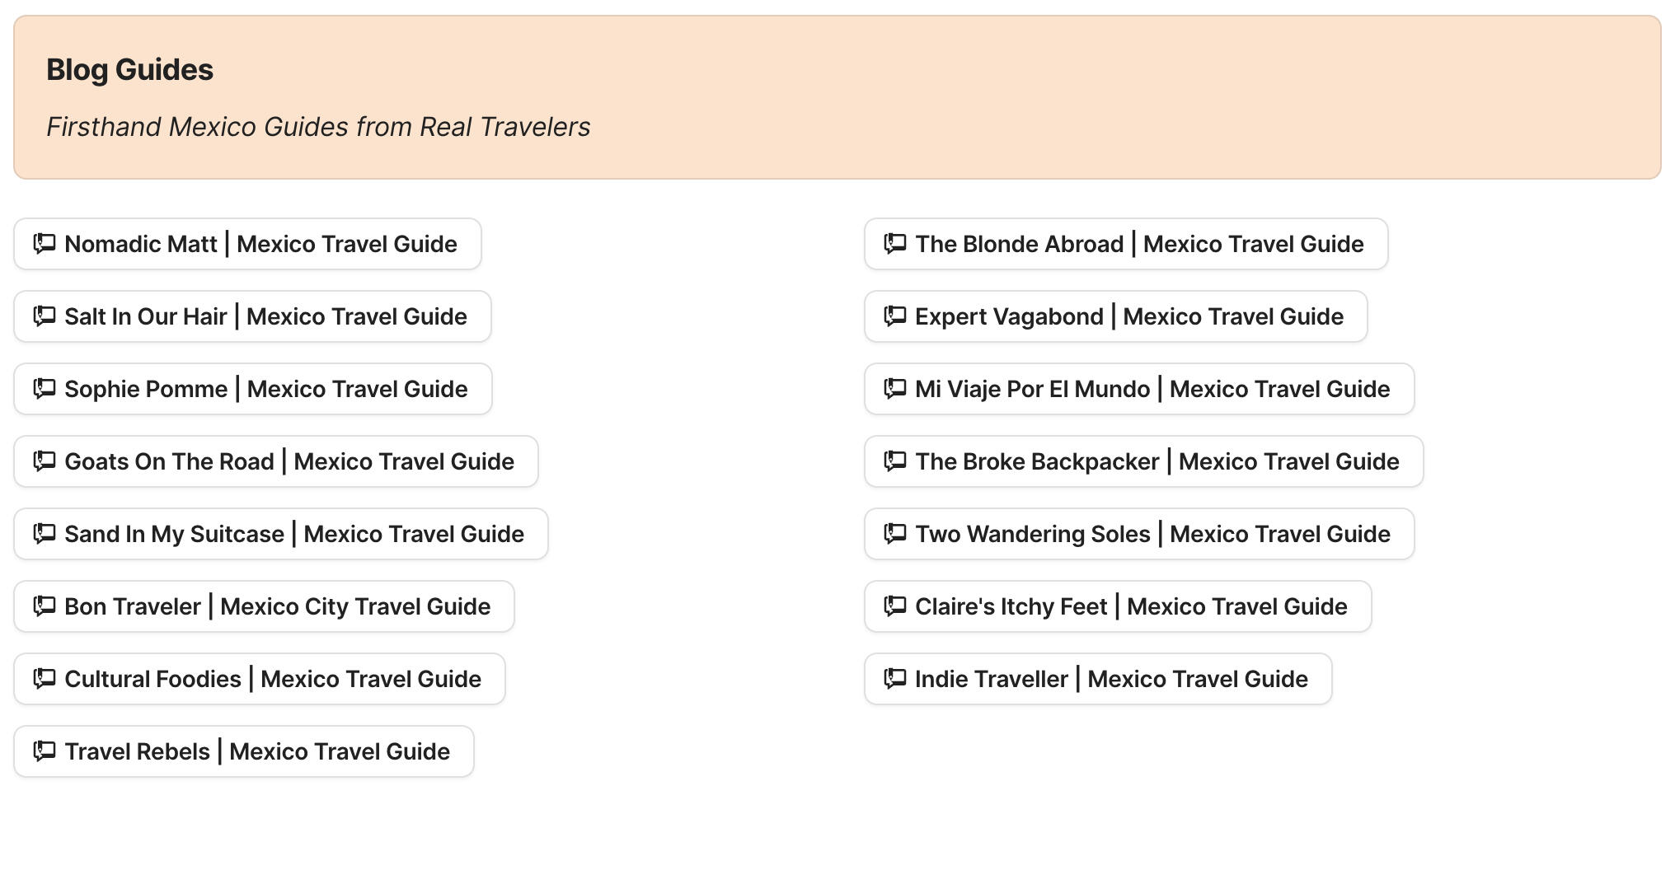Click the Indie Traveller guide button
This screenshot has width=1675, height=870.
tap(1098, 679)
